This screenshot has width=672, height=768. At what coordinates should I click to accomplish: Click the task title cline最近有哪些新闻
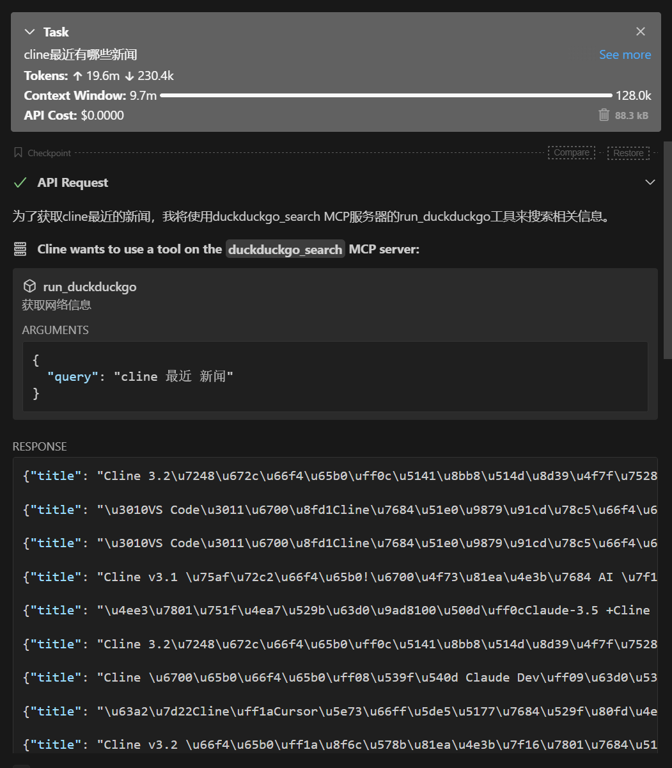[x=81, y=55]
